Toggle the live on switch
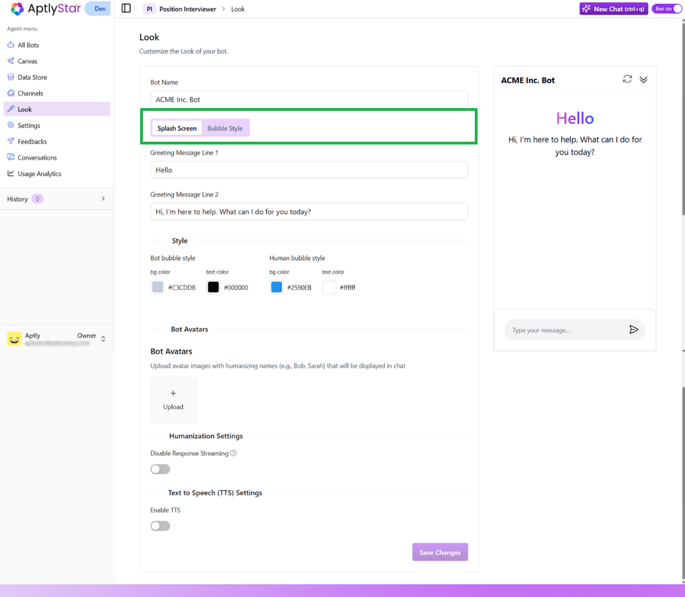The image size is (685, 597). click(667, 8)
